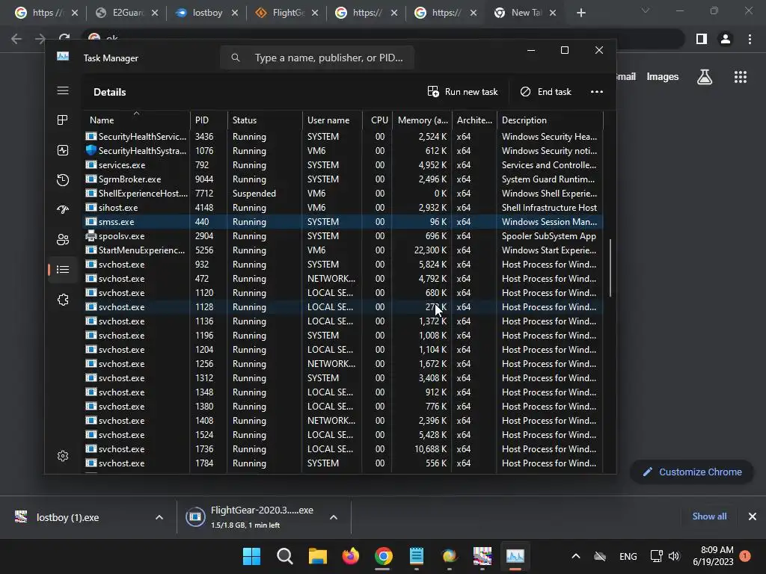This screenshot has height=574, width=766.
Task: Select ShellExperienceHost process row
Action: (x=343, y=194)
